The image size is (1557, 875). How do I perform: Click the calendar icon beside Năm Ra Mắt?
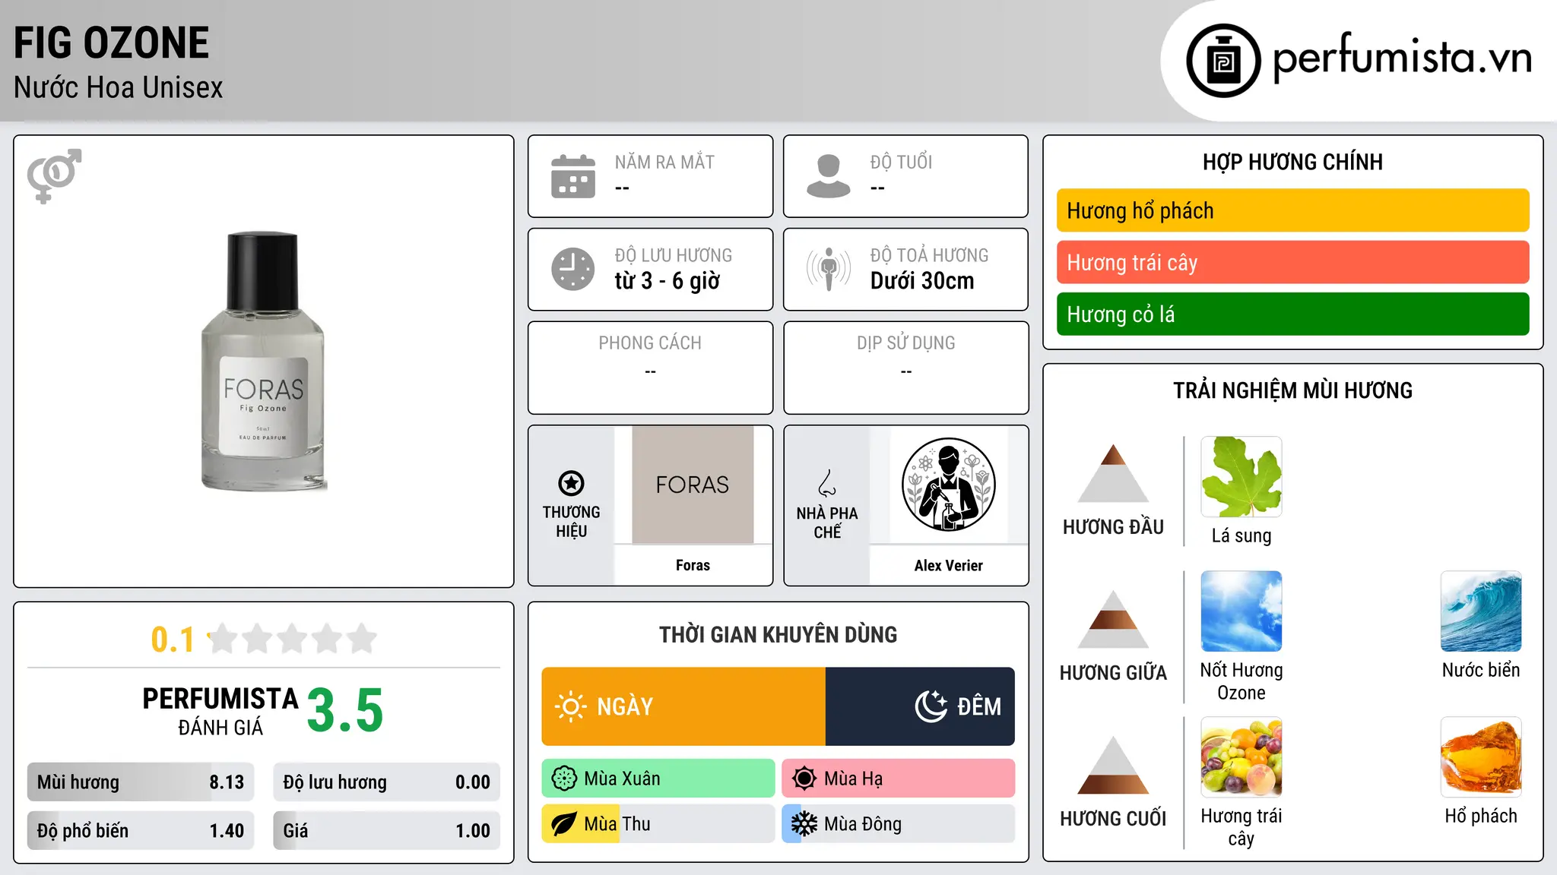pyautogui.click(x=573, y=176)
